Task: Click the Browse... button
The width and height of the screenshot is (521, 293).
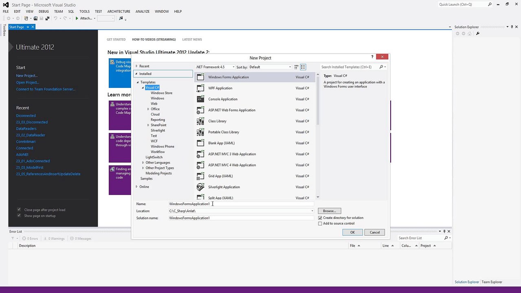Action: (330, 211)
